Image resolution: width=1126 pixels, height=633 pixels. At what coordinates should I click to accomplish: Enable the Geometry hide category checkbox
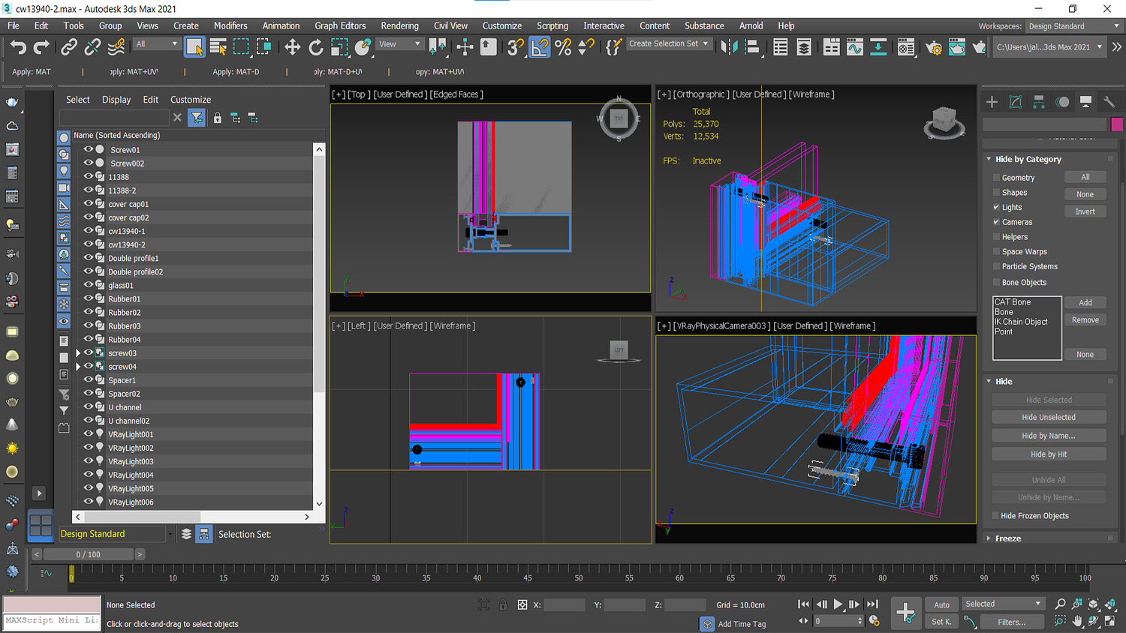(996, 178)
